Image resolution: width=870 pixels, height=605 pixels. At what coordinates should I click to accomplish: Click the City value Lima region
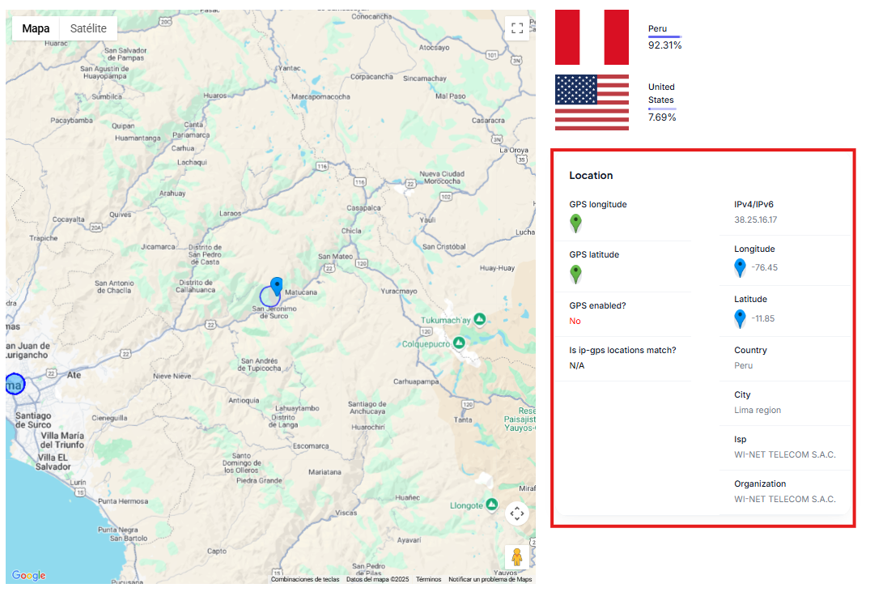(x=758, y=410)
